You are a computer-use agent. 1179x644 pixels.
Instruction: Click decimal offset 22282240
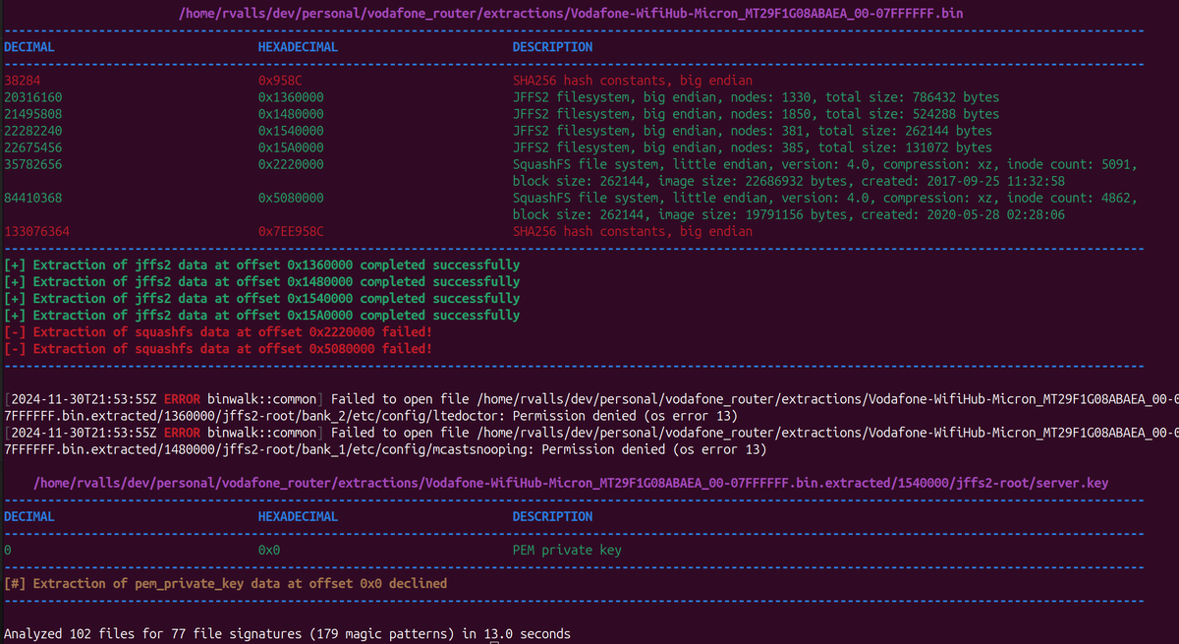(33, 131)
